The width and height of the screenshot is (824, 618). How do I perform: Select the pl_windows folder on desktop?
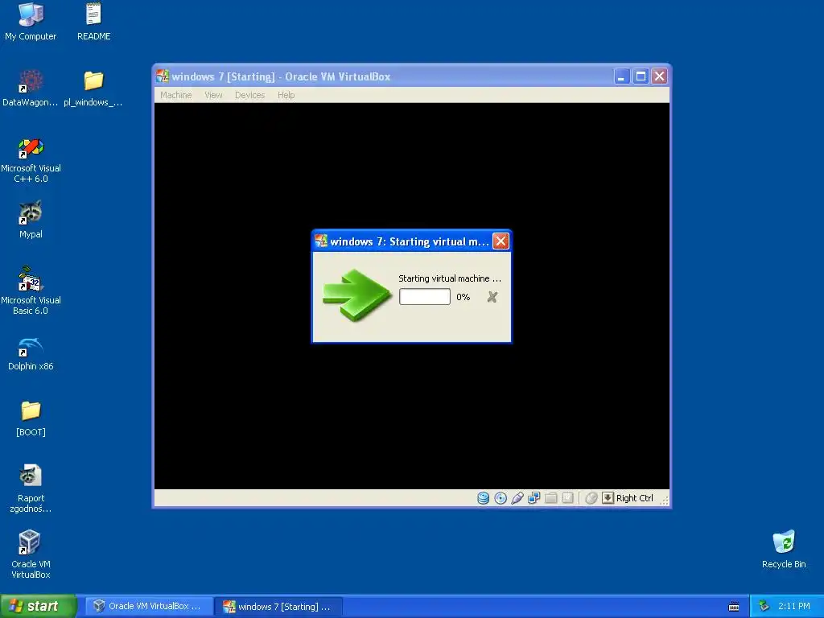93,89
